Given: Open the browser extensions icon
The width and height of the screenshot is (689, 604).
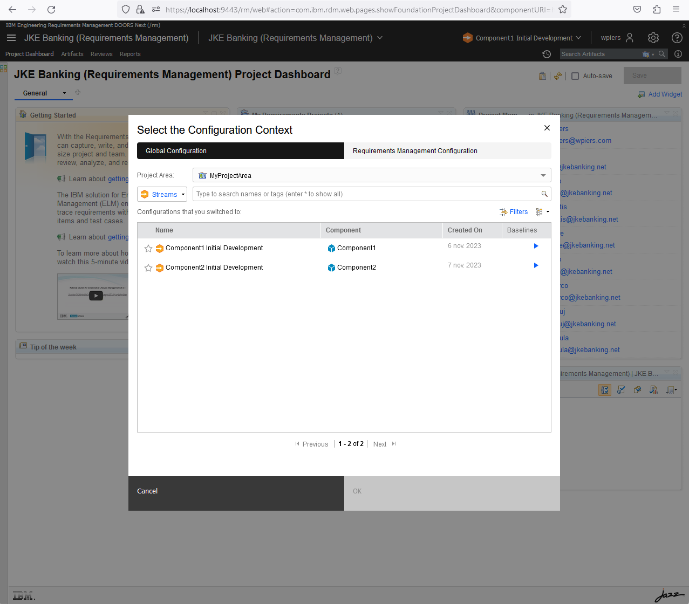Looking at the screenshot, I should click(x=657, y=9).
